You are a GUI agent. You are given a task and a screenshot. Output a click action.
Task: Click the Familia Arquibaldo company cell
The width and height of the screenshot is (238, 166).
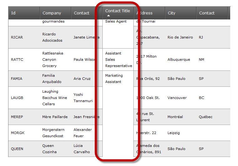click(x=52, y=79)
